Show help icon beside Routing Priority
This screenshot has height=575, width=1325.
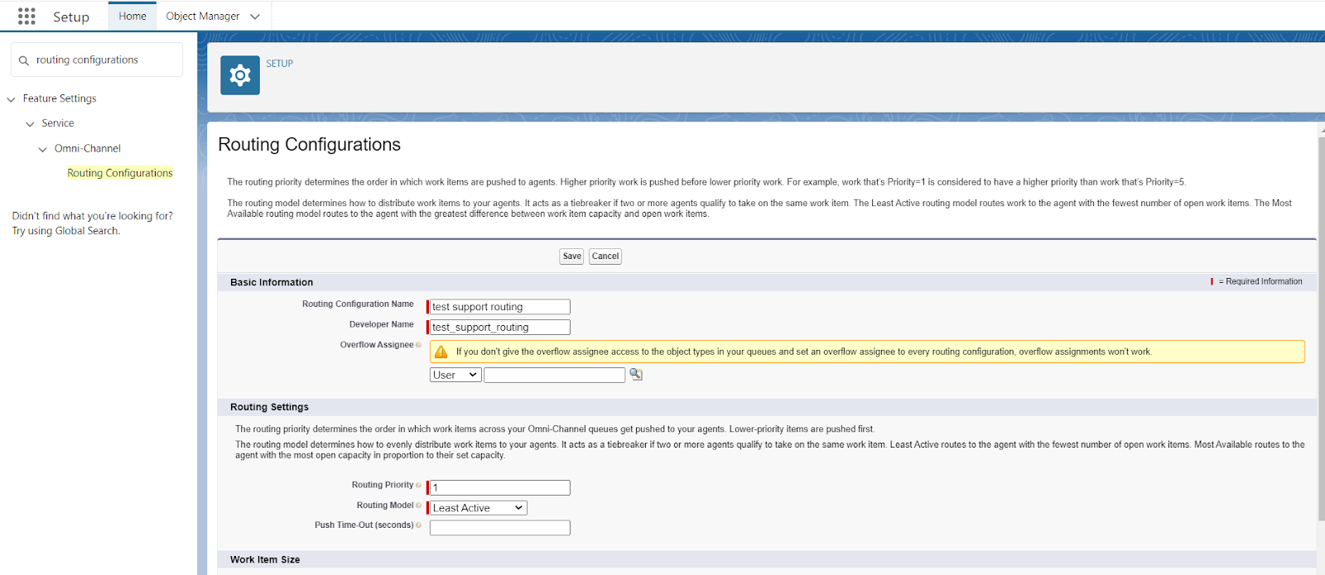click(418, 486)
